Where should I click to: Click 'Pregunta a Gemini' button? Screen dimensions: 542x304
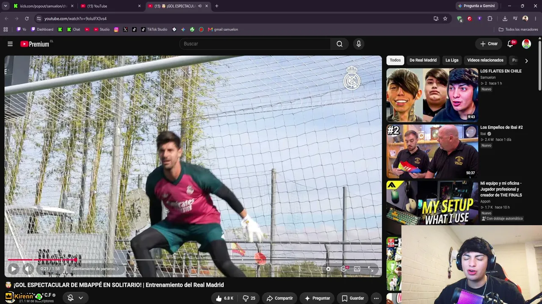point(476,6)
